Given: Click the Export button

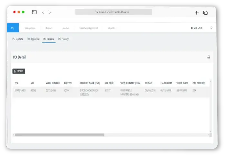Looking at the screenshot, I should click(x=19, y=71).
